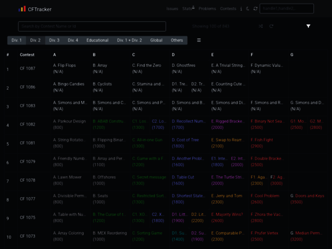Image resolution: width=332 pixels, height=249 pixels.
Task: Open problem C. Secret message
Action: click(x=149, y=177)
